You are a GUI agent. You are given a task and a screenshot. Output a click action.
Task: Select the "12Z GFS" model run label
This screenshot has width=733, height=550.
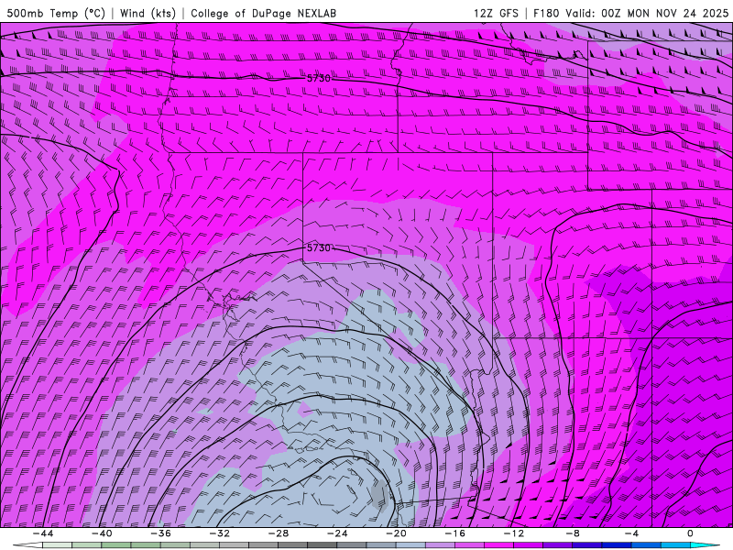coord(496,13)
